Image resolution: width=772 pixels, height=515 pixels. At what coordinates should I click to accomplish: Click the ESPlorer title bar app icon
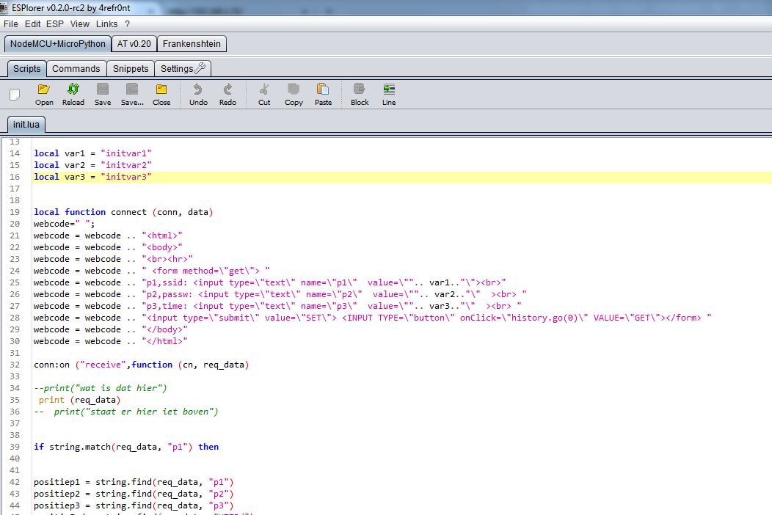[x=4, y=7]
